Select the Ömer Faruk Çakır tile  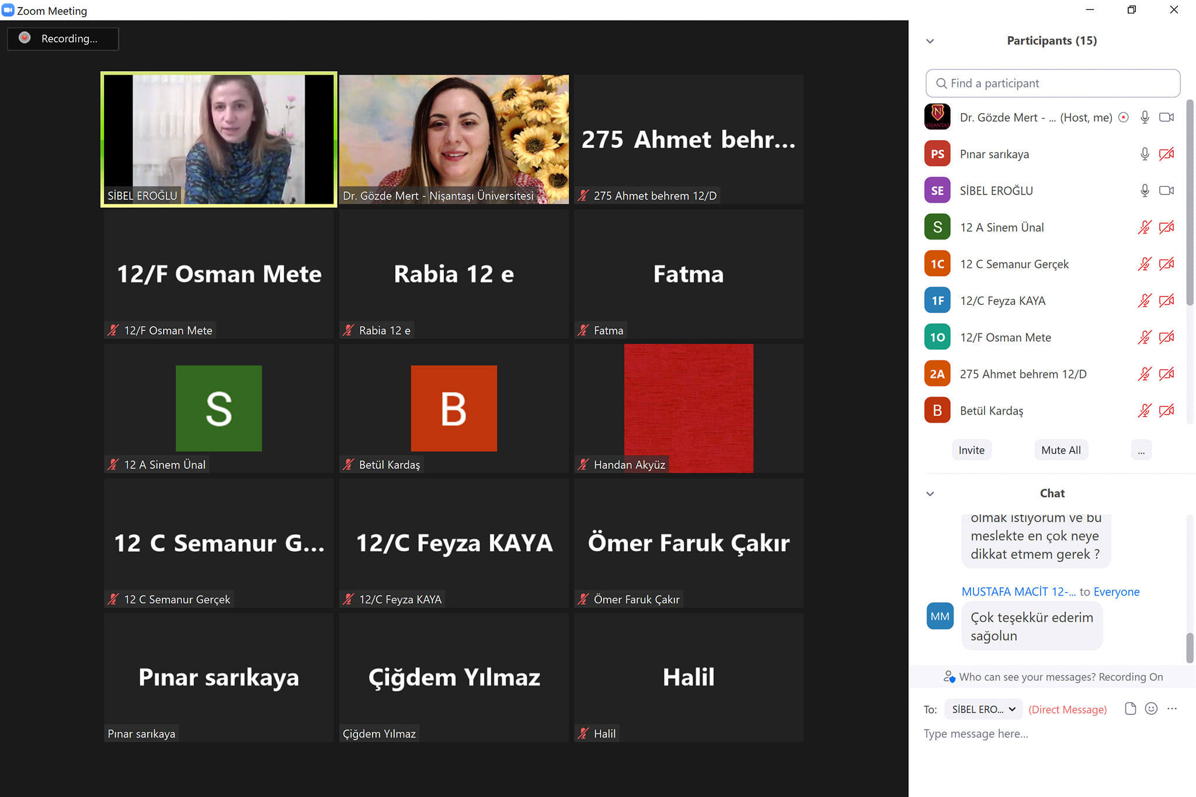pyautogui.click(x=689, y=543)
